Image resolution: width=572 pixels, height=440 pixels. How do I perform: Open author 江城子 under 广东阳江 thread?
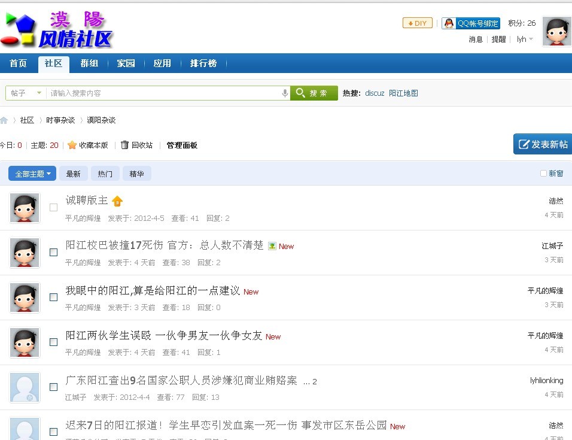[x=75, y=397]
